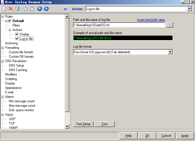Toggle the Default rule checkbox
Viewport: 195px width, 141px height.
pos(10,21)
